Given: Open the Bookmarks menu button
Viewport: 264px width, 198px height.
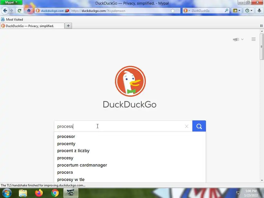Looking at the screenshot, I should coord(237,11).
